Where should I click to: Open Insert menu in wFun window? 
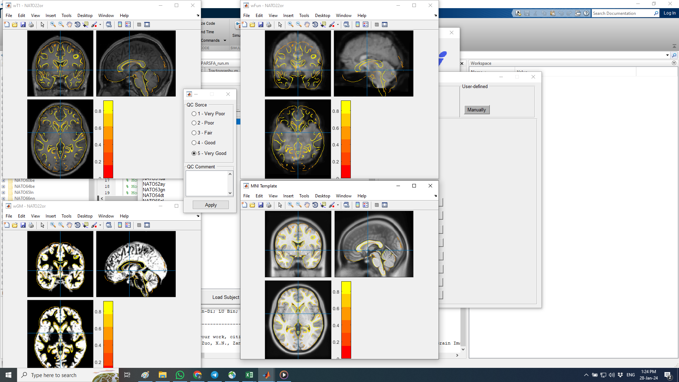pyautogui.click(x=288, y=16)
